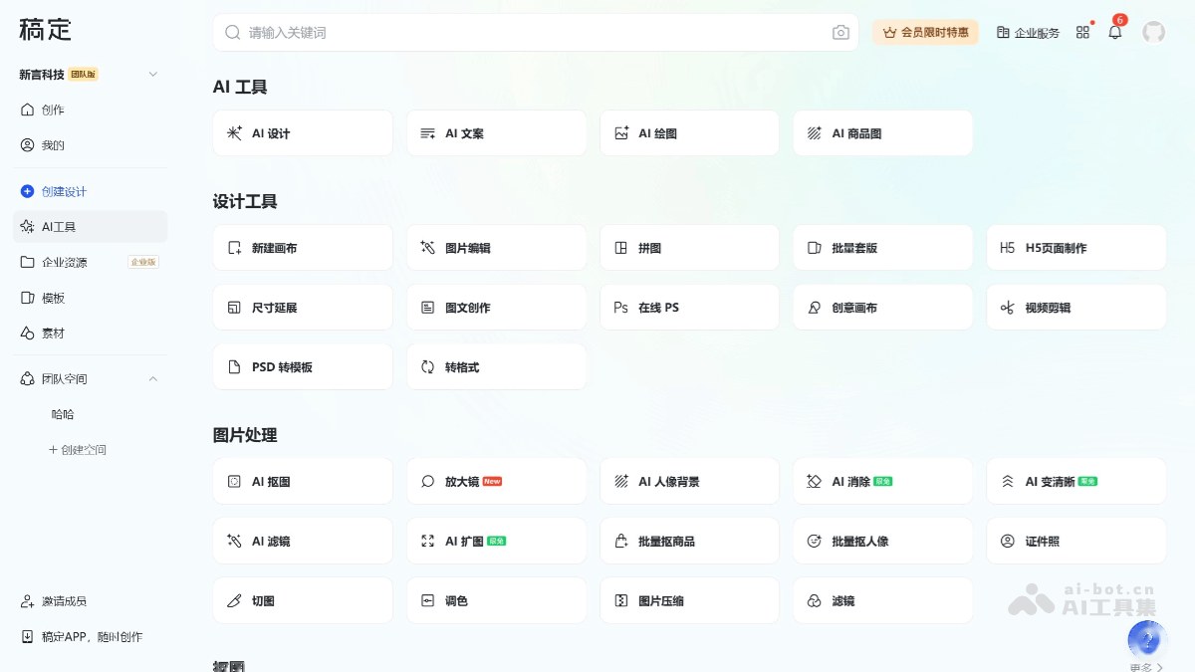This screenshot has height=672, width=1195.
Task: Open the 图片压缩 tool
Action: pos(689,600)
